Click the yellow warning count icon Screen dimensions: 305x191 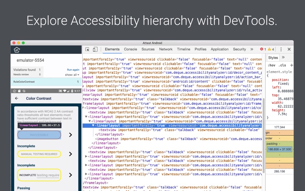coord(270,49)
